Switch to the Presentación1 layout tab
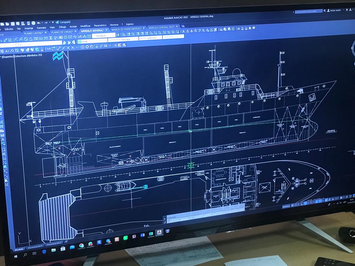Viewport: 355px width, 266px height. 35,246
